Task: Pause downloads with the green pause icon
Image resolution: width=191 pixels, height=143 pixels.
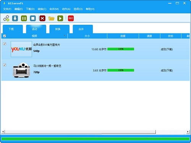Action: pos(24,18)
